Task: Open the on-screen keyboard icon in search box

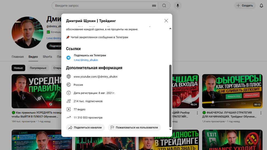Action: click(x=154, y=5)
